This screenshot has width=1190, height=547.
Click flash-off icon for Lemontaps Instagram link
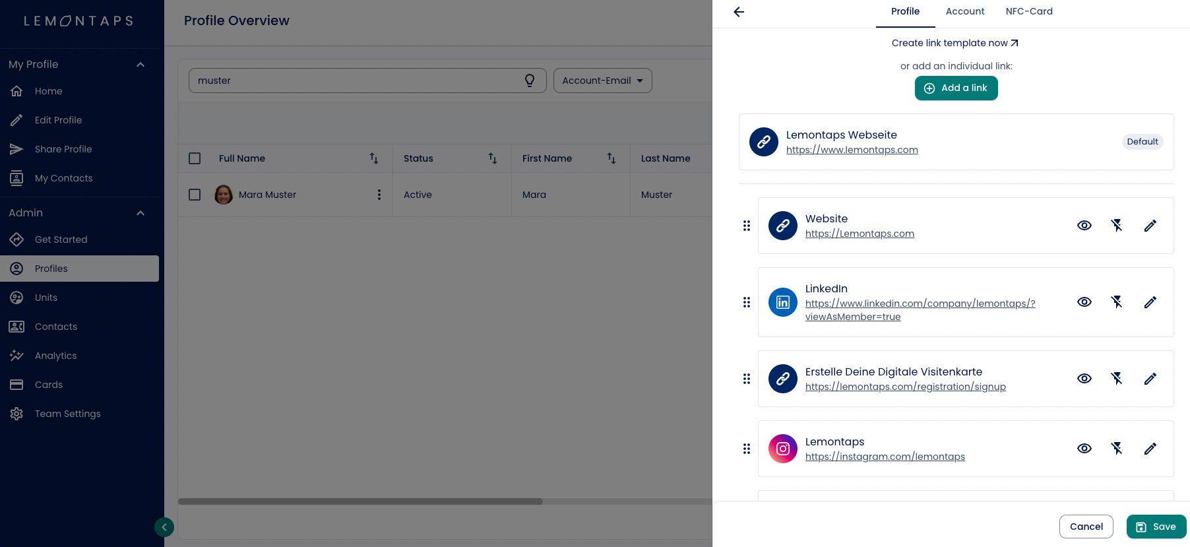click(x=1117, y=449)
